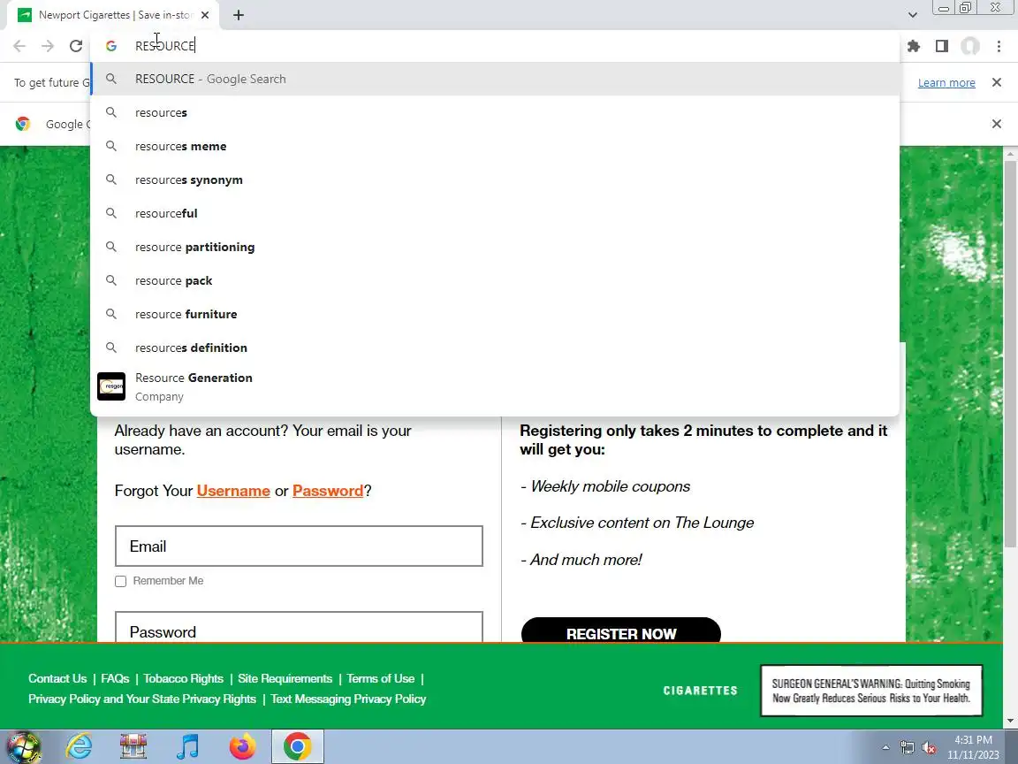Click the muted volume tray icon
The height and width of the screenshot is (764, 1018).
coord(929,748)
